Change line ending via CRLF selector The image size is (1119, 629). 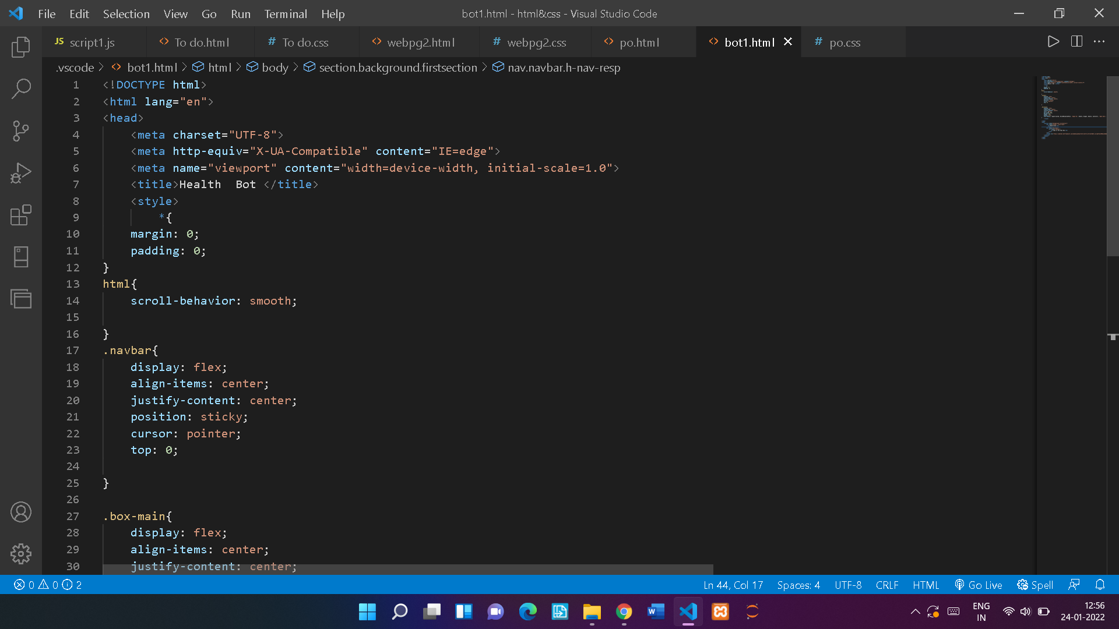[886, 585]
